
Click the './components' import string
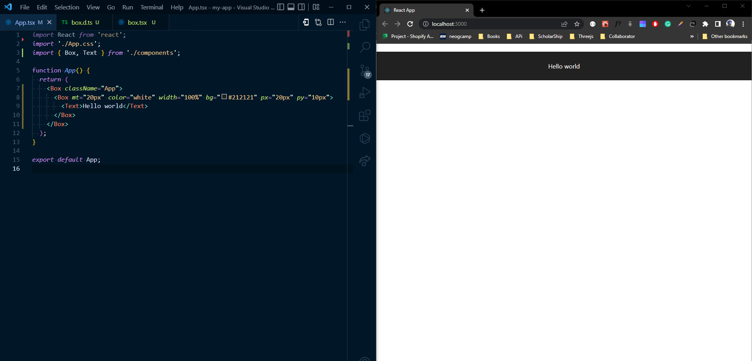[x=152, y=53]
